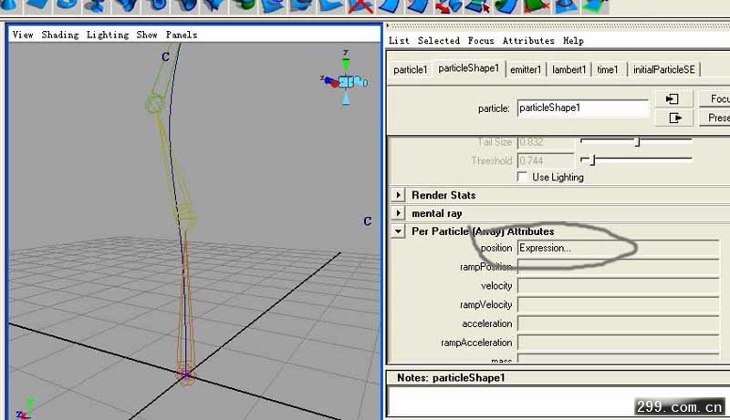The width and height of the screenshot is (730, 420).
Task: Open the Lighting menu
Action: pos(108,35)
